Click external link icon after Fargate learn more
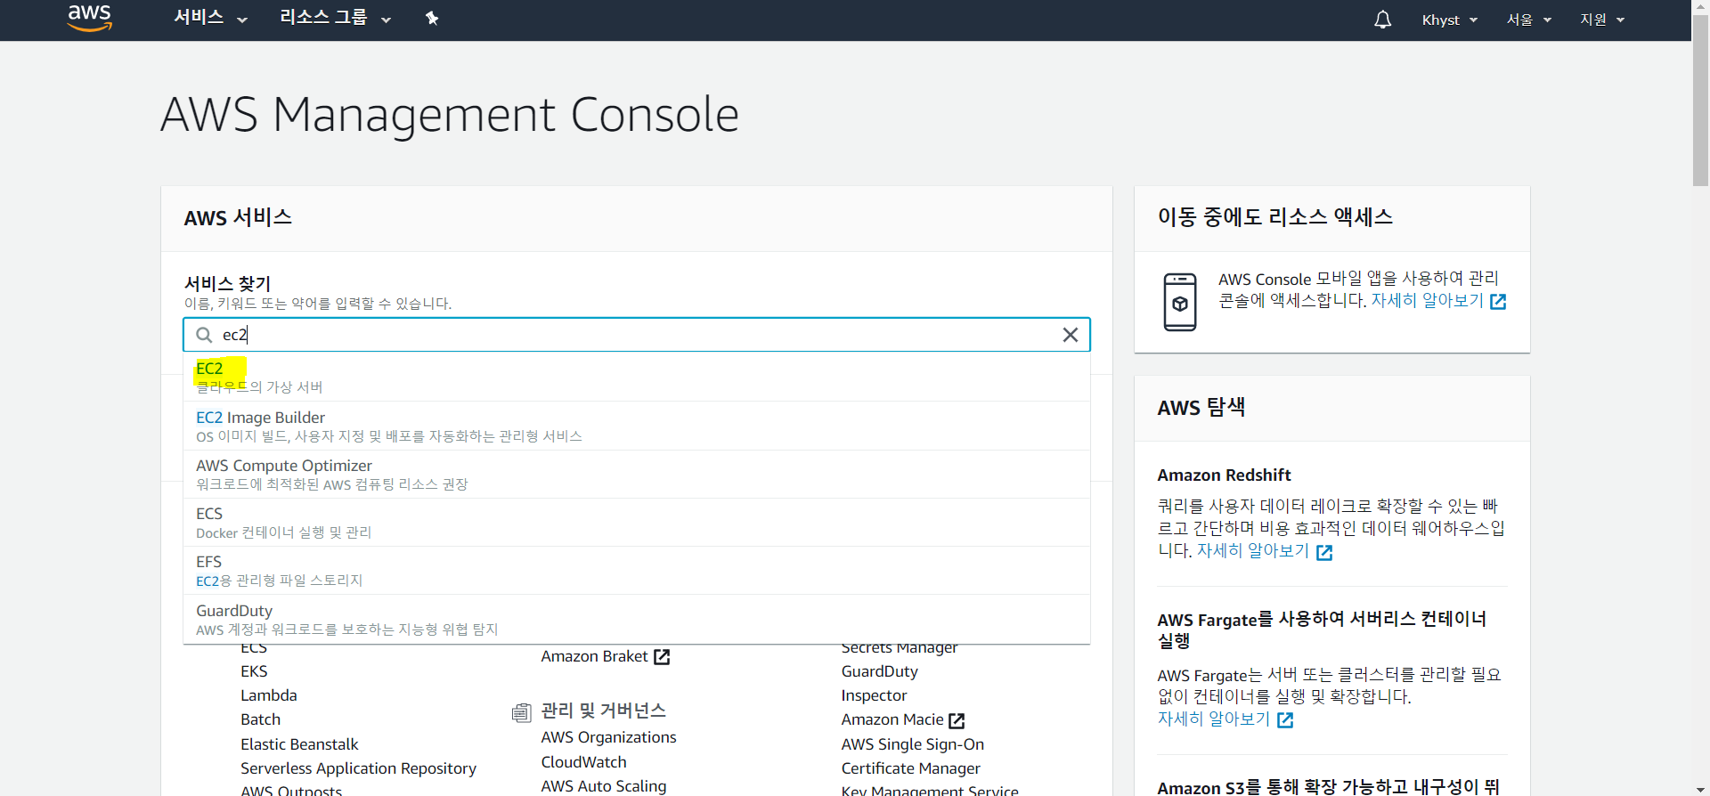The image size is (1710, 796). click(x=1285, y=719)
